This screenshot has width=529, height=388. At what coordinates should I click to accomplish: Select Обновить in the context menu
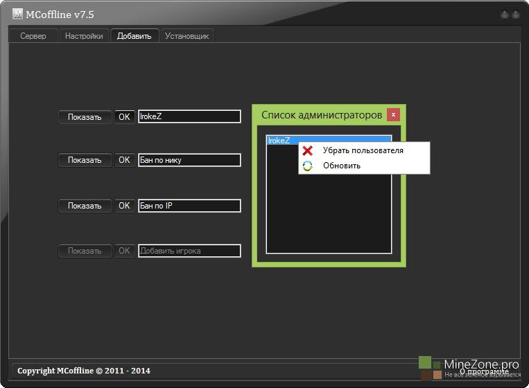coord(341,166)
